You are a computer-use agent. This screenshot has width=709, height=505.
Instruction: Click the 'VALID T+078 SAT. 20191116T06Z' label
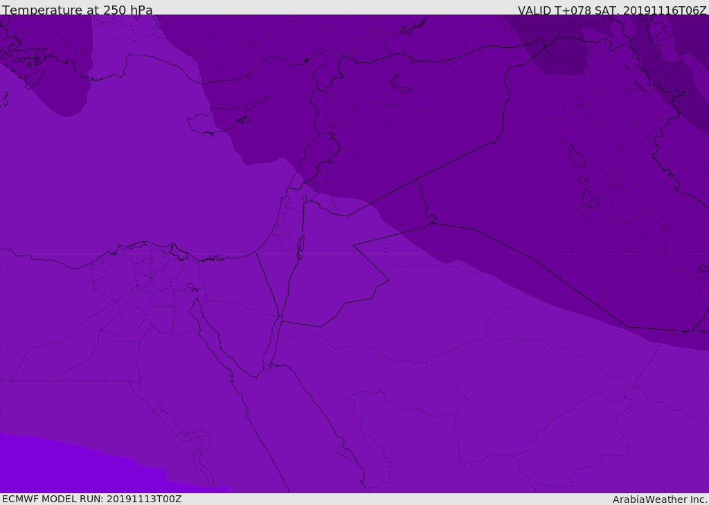[612, 10]
